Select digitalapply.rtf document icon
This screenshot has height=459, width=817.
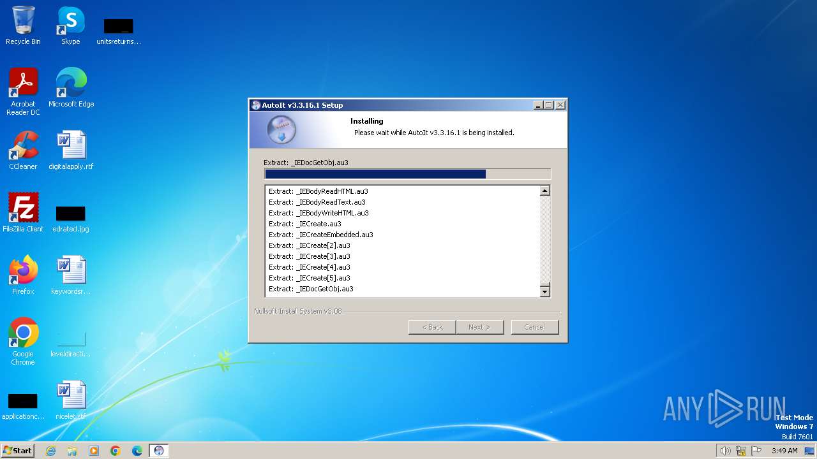[71, 150]
